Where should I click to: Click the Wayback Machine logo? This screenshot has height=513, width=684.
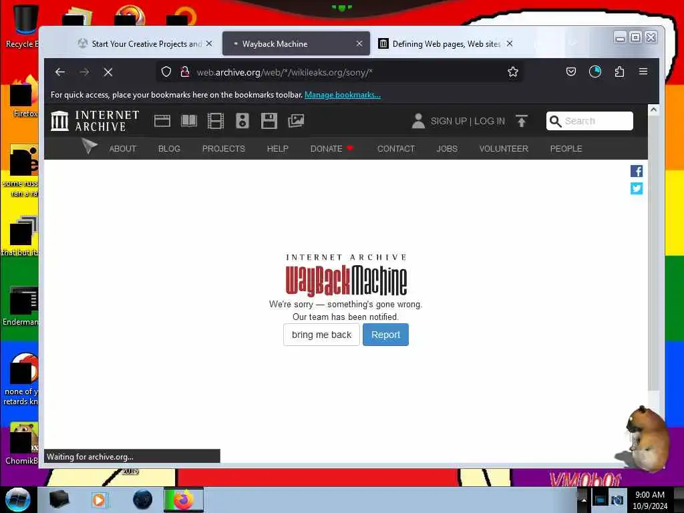(346, 275)
